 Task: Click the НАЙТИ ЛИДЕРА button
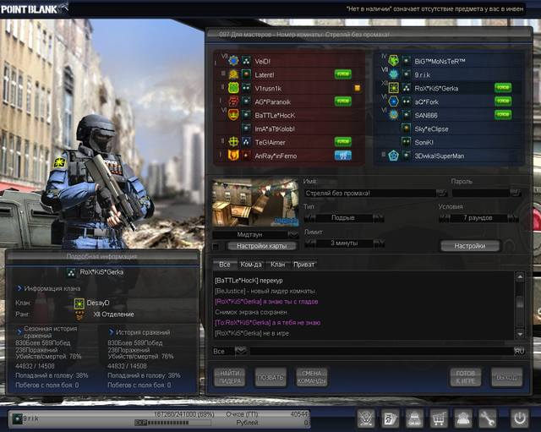[x=229, y=377]
